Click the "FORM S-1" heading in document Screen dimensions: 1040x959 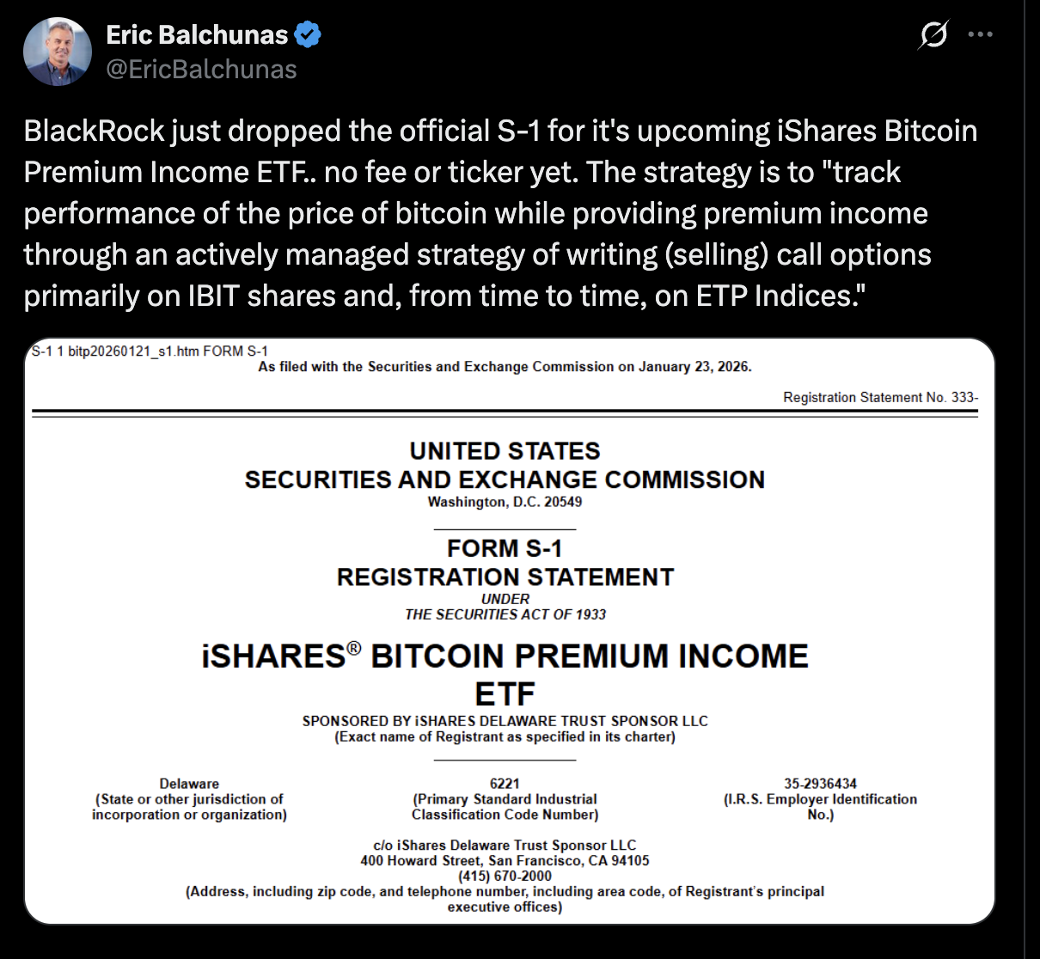point(505,548)
